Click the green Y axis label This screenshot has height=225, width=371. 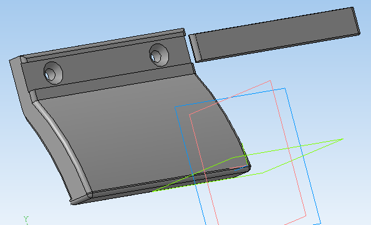(x=26, y=220)
